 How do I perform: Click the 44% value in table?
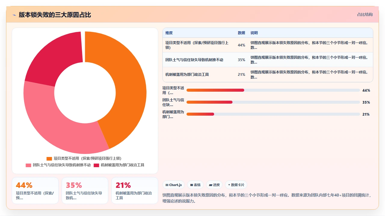coord(242,45)
